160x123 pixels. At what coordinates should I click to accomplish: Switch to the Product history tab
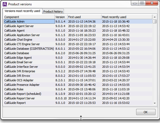click(x=53, y=11)
